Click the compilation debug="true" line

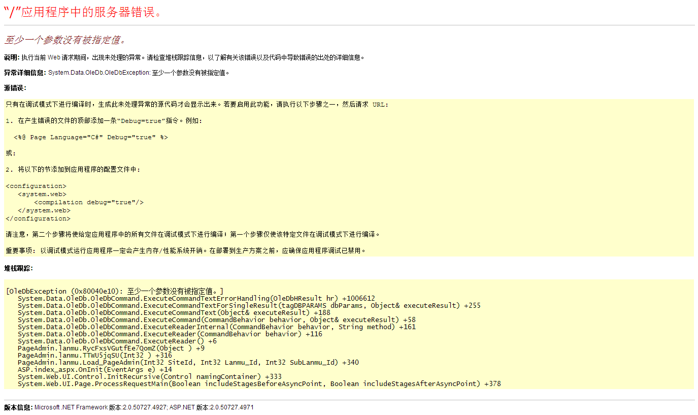click(89, 202)
